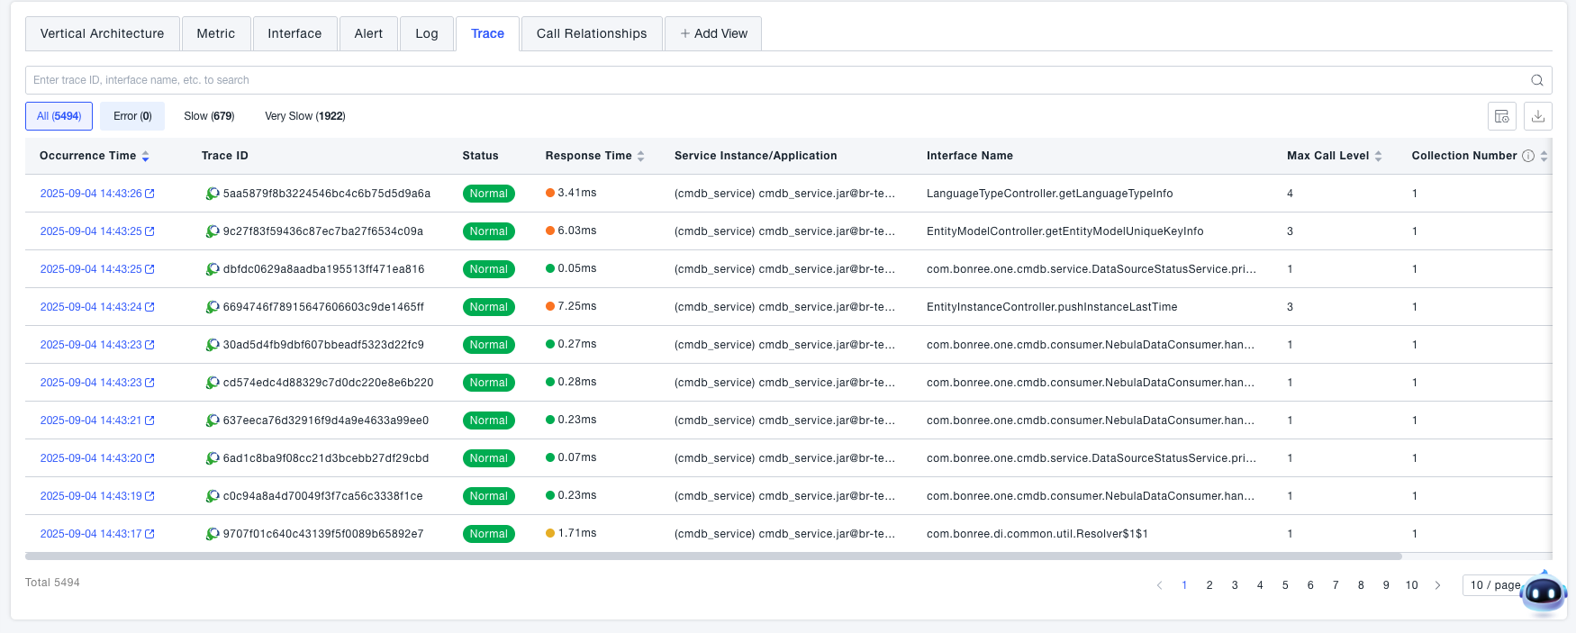Click the trace ID search input field
Screen dimensions: 1576x633
coord(774,80)
